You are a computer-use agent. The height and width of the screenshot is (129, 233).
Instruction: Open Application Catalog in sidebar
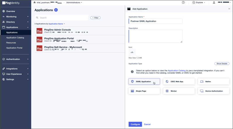[x=15, y=38]
